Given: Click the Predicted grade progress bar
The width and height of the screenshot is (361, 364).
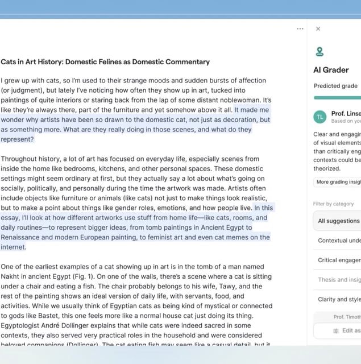Looking at the screenshot, I should [x=337, y=98].
